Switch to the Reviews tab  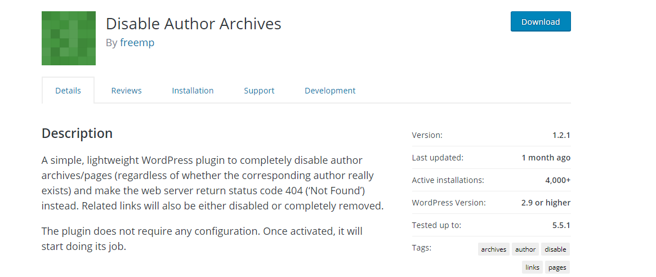tap(126, 91)
